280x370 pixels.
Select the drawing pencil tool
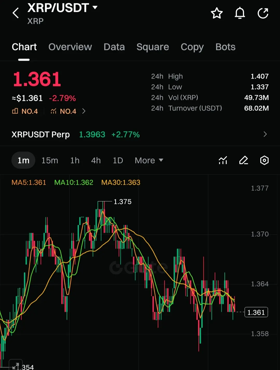click(243, 160)
